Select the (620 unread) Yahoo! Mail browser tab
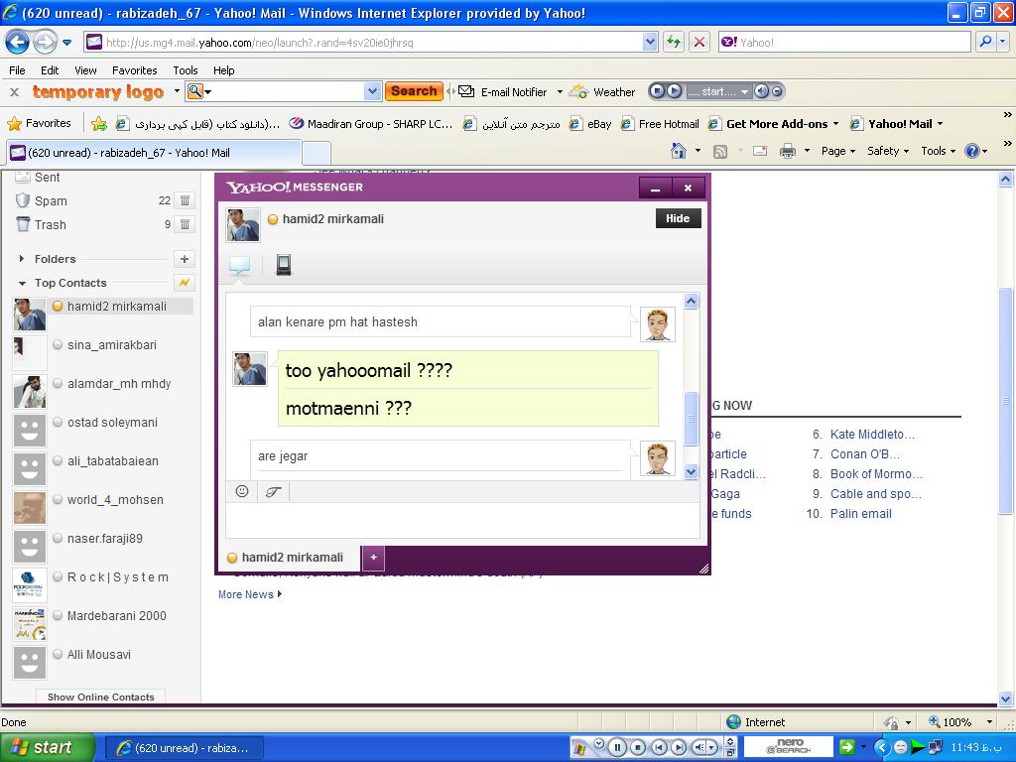The width and height of the screenshot is (1016, 762). pos(154,153)
